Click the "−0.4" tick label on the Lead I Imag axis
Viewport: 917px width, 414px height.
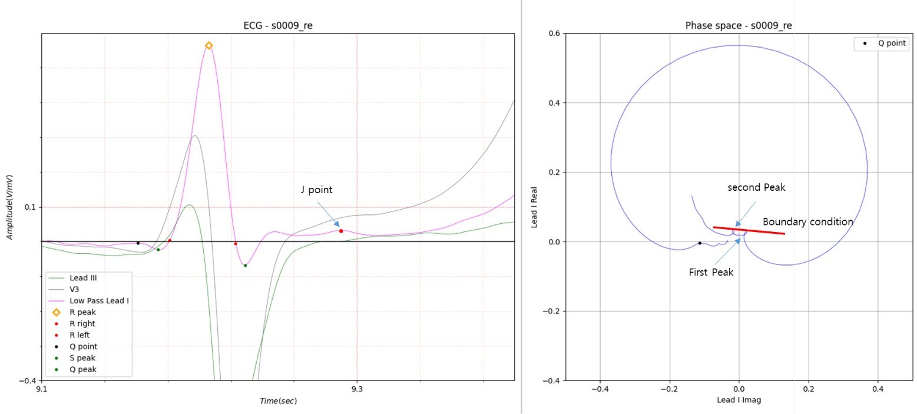pyautogui.click(x=600, y=389)
